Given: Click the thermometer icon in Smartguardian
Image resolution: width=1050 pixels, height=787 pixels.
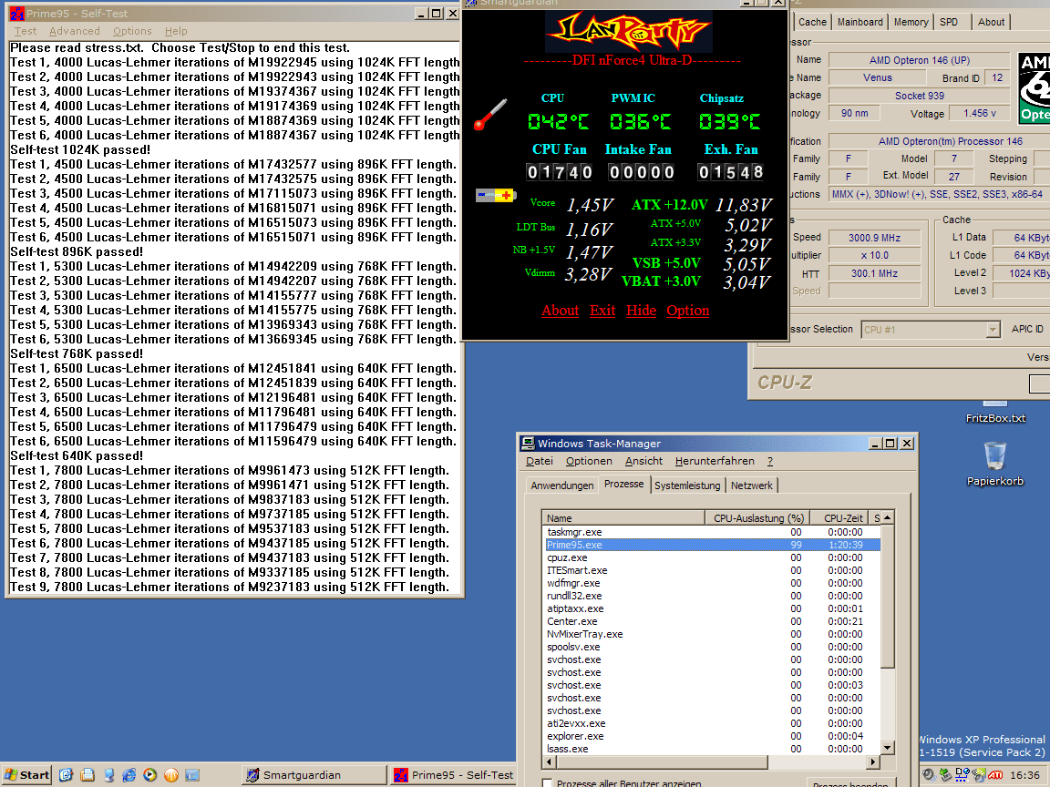Looking at the screenshot, I should pyautogui.click(x=490, y=115).
